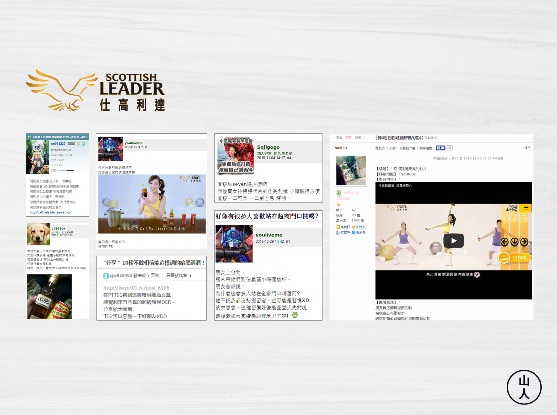Click 加入黑名單 under Sojigogo
This screenshot has height=415, width=557.
click(283, 153)
